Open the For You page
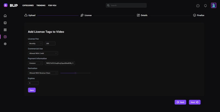Image resolution: width=220 pixels, height=112 pixels. pyautogui.click(x=52, y=5)
